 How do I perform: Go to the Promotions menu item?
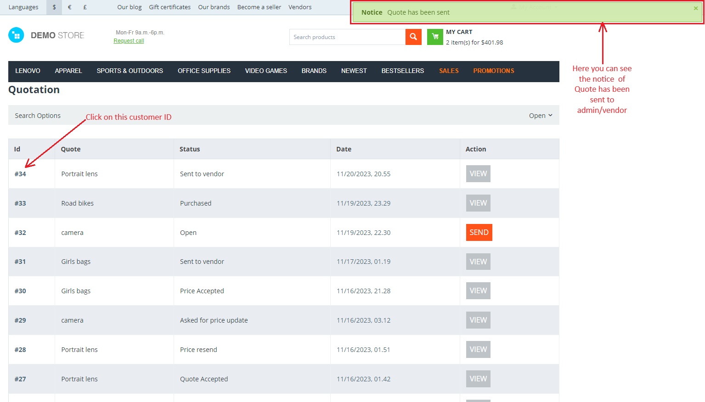point(494,71)
